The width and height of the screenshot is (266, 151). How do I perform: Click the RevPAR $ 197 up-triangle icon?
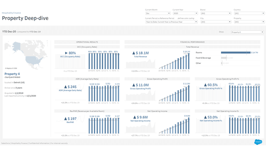[66, 119]
